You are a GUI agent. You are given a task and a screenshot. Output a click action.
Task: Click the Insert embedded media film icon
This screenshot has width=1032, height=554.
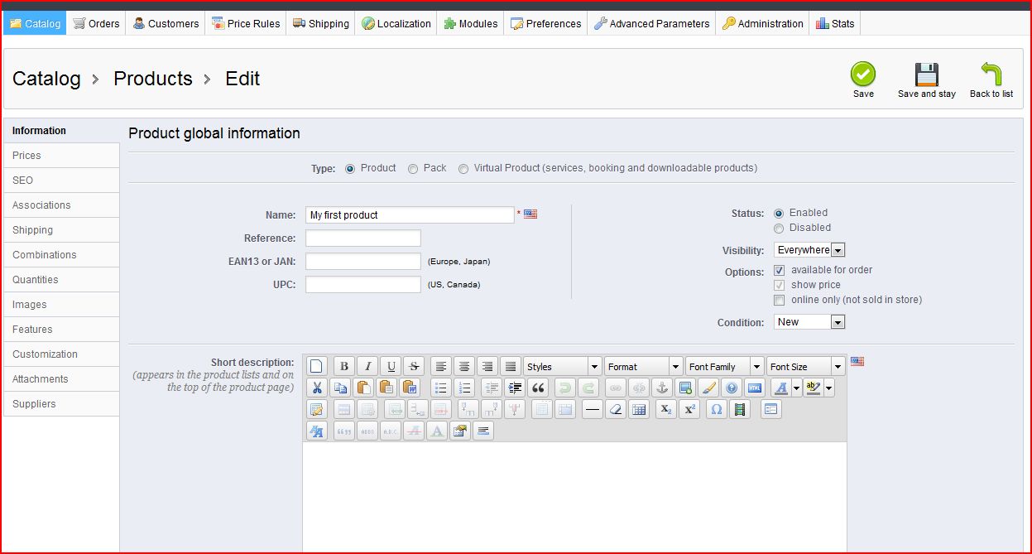[x=740, y=409]
